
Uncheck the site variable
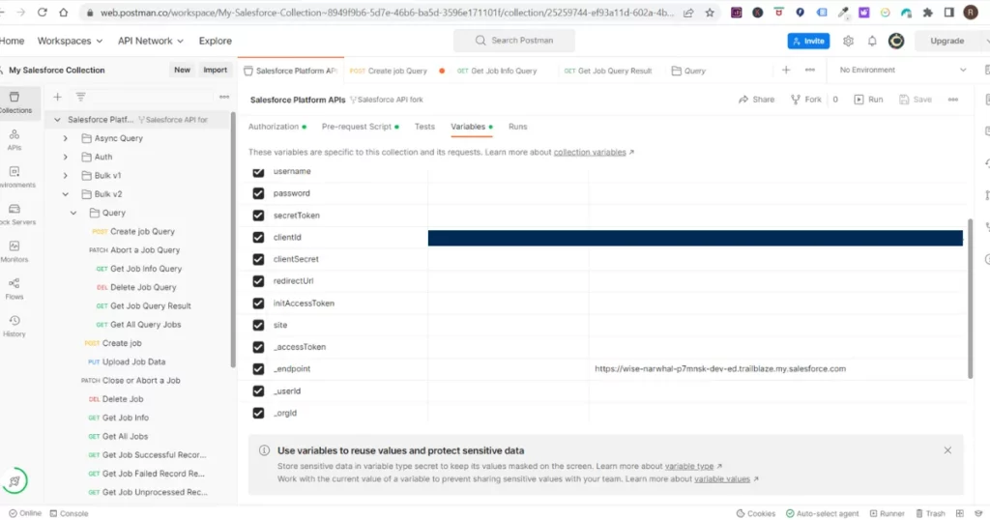coord(258,325)
